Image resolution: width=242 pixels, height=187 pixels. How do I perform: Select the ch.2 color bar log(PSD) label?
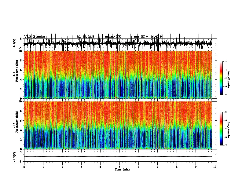pyautogui.click(x=229, y=130)
